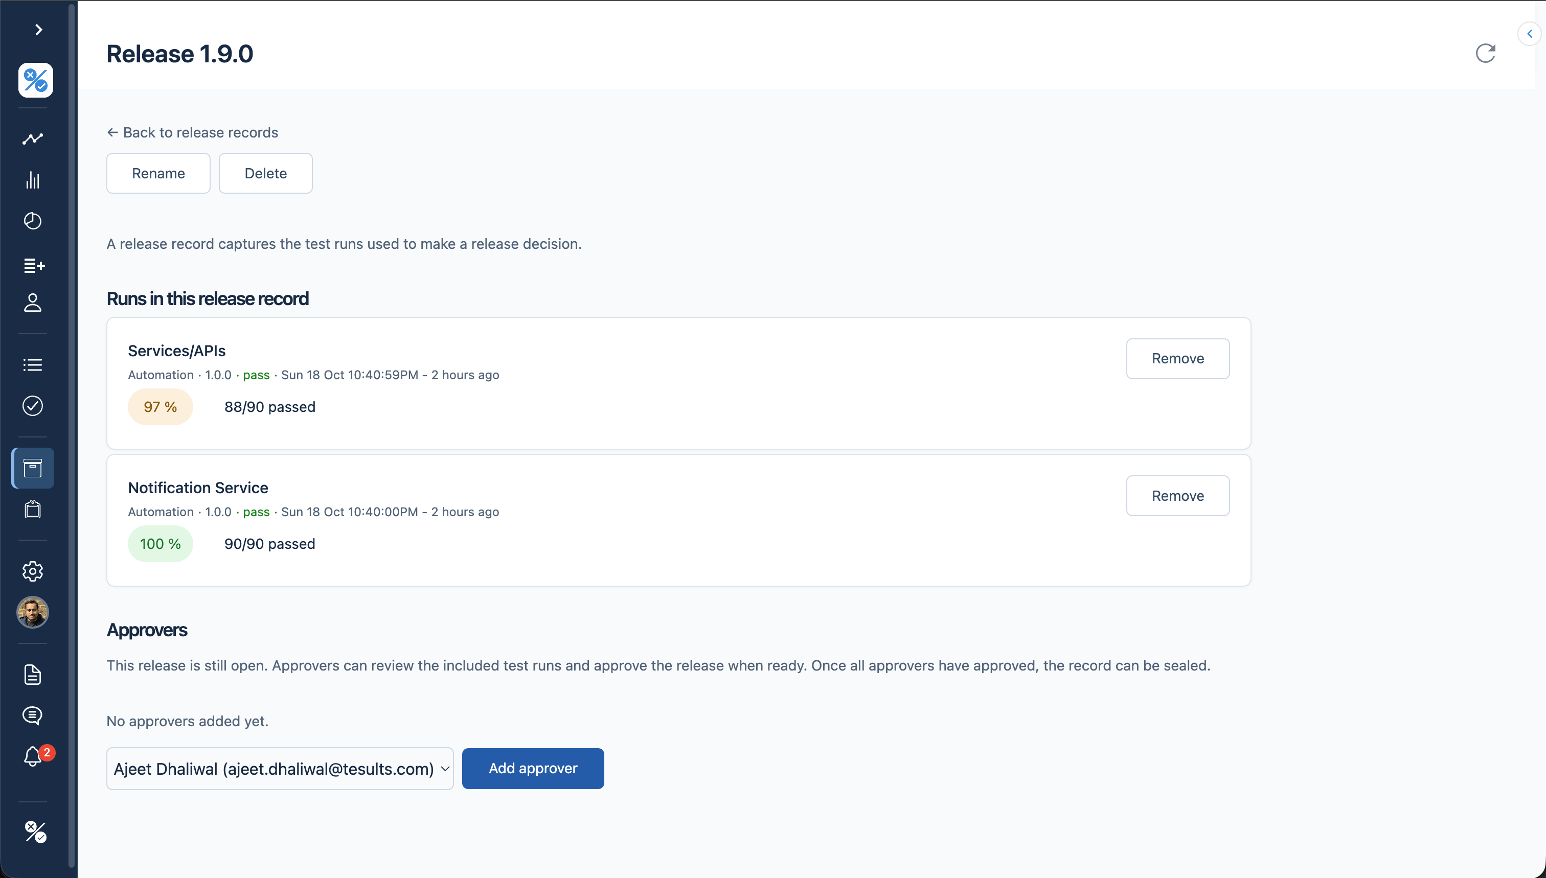Open the chat bubble icon in sidebar
Screen dimensions: 1546x878
point(33,716)
